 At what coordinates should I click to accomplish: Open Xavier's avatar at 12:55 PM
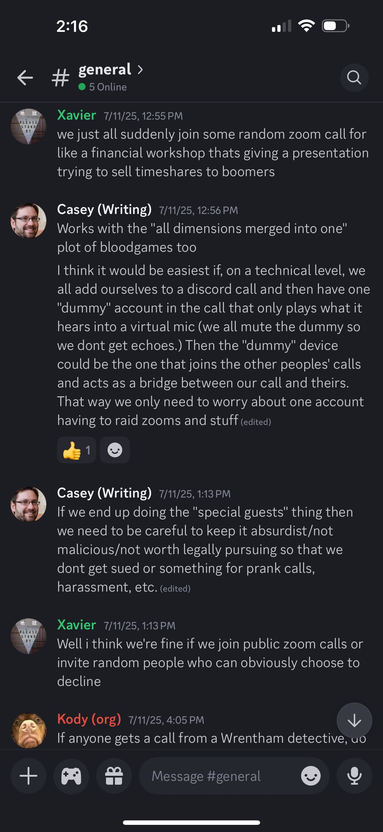tap(29, 126)
